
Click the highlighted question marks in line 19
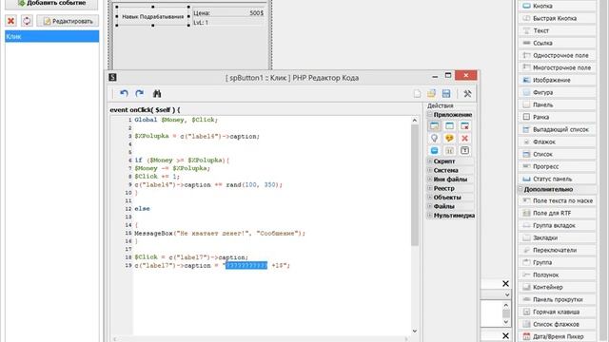[246, 266]
